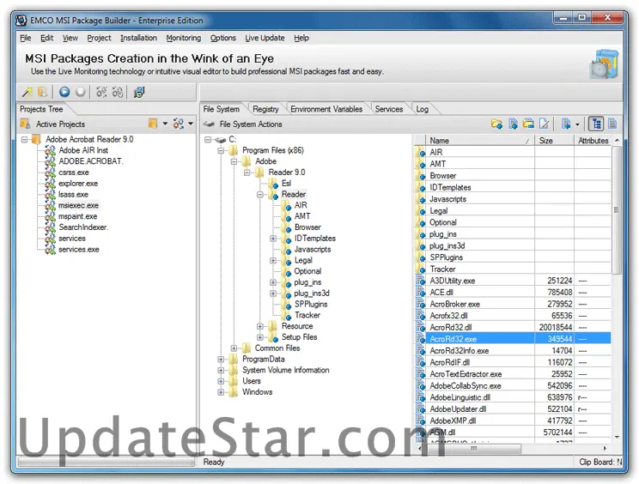
Task: Click the grey stop monitoring button
Action: click(81, 92)
